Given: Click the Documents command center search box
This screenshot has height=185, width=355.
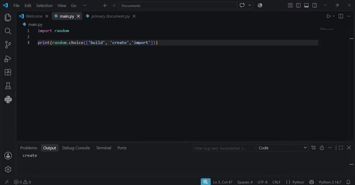Looking at the screenshot, I should coord(177,6).
